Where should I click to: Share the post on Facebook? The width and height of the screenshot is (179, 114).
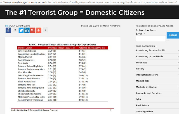coord(8,30)
